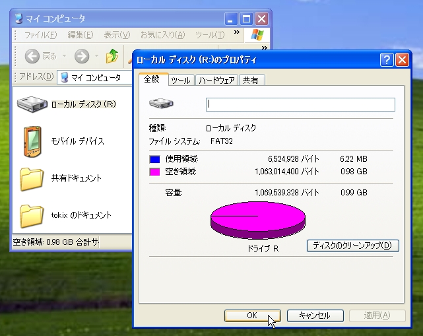Click the アドレス(D) label
Viewport: 423px width, 336px height.
pos(36,77)
